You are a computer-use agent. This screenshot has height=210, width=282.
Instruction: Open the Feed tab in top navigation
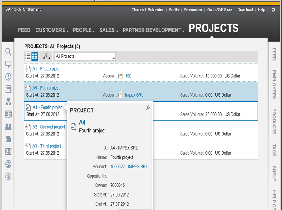click(x=24, y=30)
